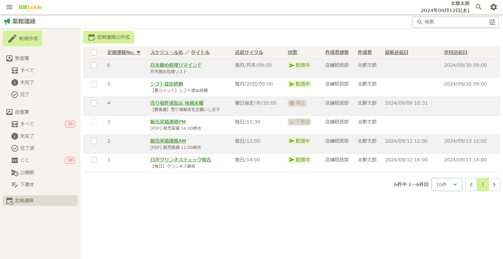Click the 受信簿 inbox icon

pyautogui.click(x=9, y=58)
